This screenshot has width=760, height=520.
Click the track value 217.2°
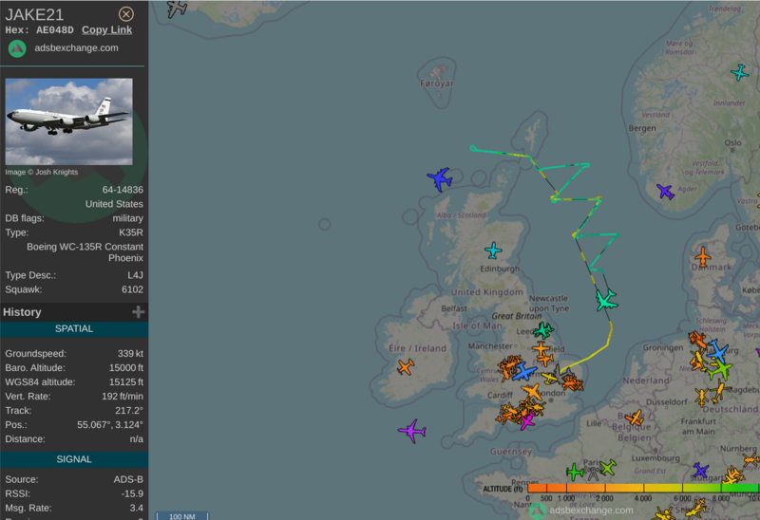129,411
